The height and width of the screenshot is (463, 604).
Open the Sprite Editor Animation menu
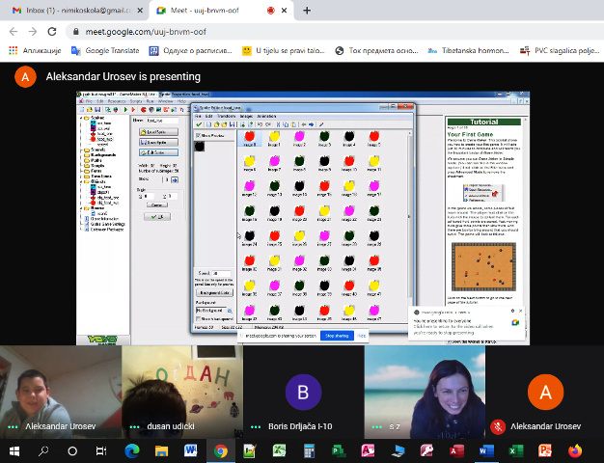click(266, 116)
